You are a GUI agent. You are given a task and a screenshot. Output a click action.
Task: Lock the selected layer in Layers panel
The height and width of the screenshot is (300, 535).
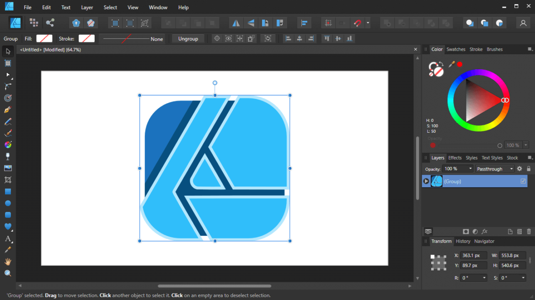(x=529, y=169)
